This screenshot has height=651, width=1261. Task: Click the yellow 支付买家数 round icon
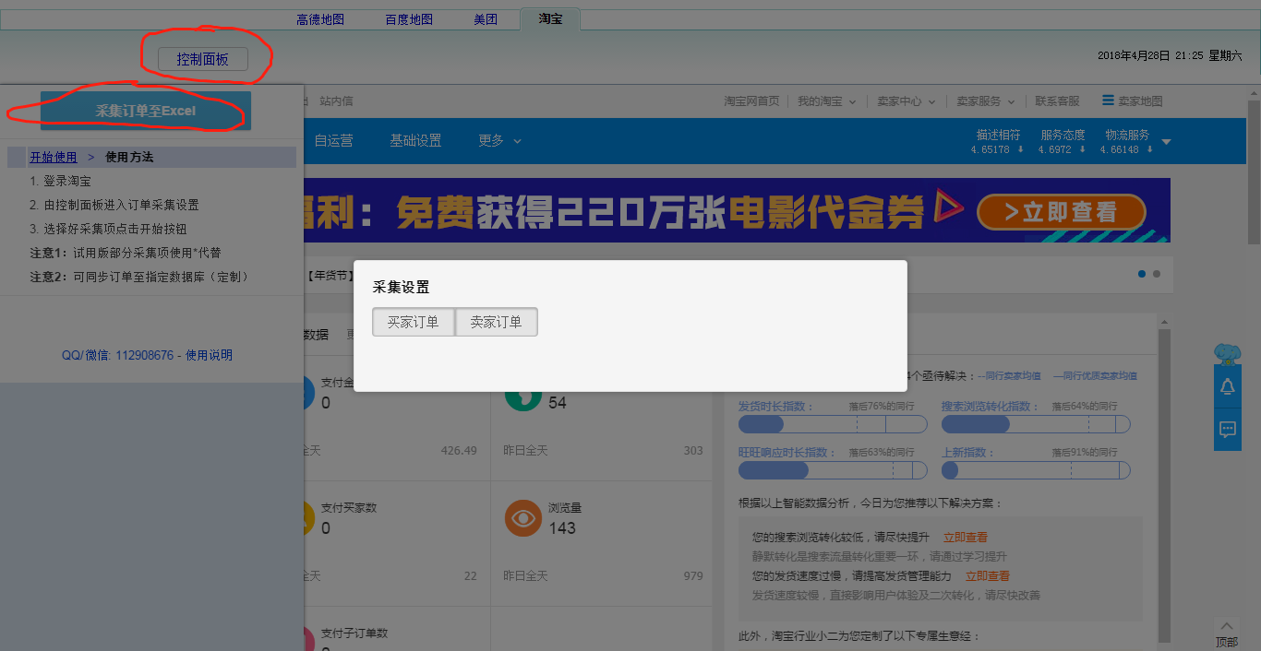point(309,518)
